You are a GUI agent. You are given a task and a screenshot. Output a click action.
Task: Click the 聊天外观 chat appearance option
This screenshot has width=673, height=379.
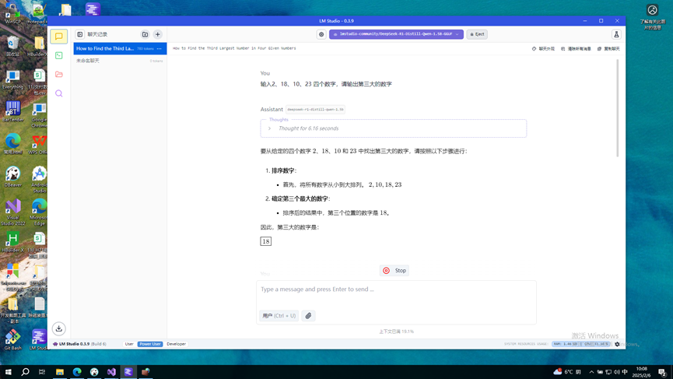(543, 49)
